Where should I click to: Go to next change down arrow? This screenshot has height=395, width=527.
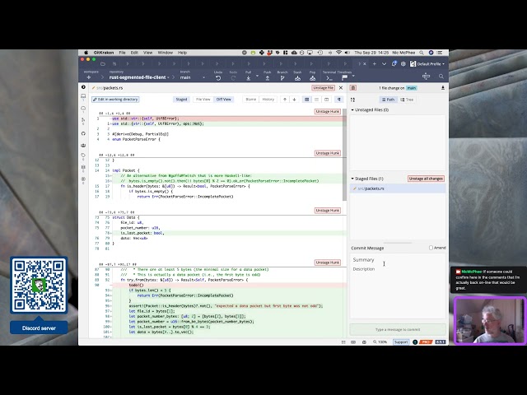tap(295, 100)
